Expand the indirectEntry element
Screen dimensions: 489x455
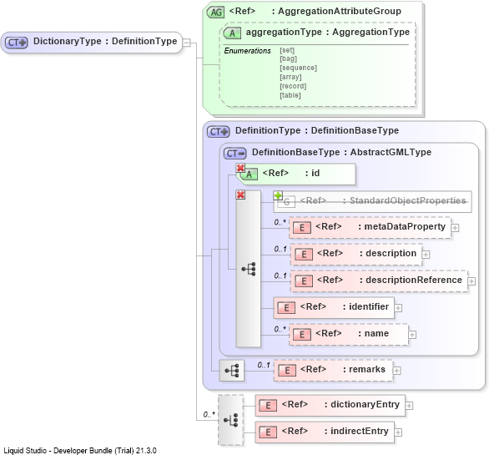(x=398, y=432)
